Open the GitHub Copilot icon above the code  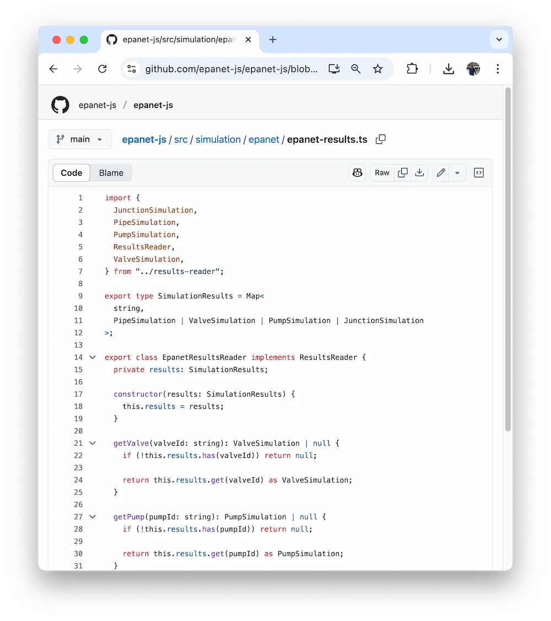(x=357, y=172)
